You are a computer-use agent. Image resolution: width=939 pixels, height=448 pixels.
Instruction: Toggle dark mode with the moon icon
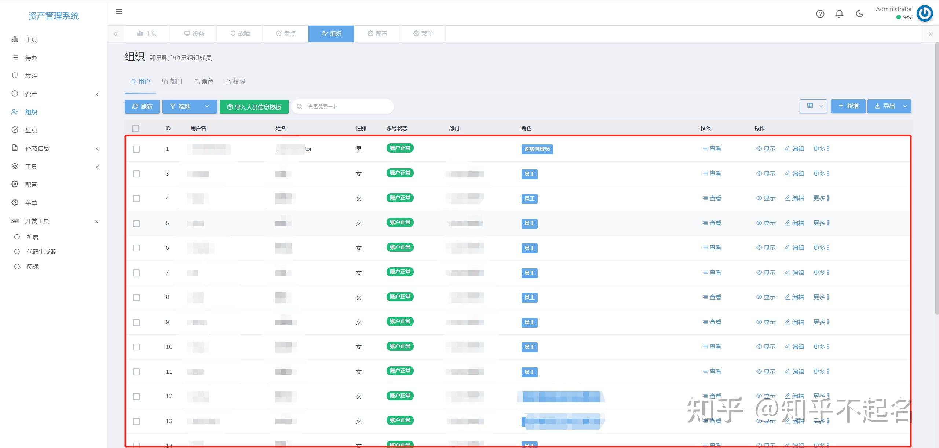[x=860, y=13]
